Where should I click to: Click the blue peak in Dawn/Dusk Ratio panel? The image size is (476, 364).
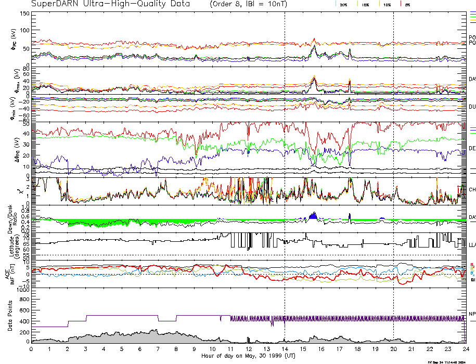pos(313,215)
